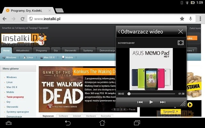205x128 pixels.
Task: Pause the banner slideshow
Action: click(132, 109)
